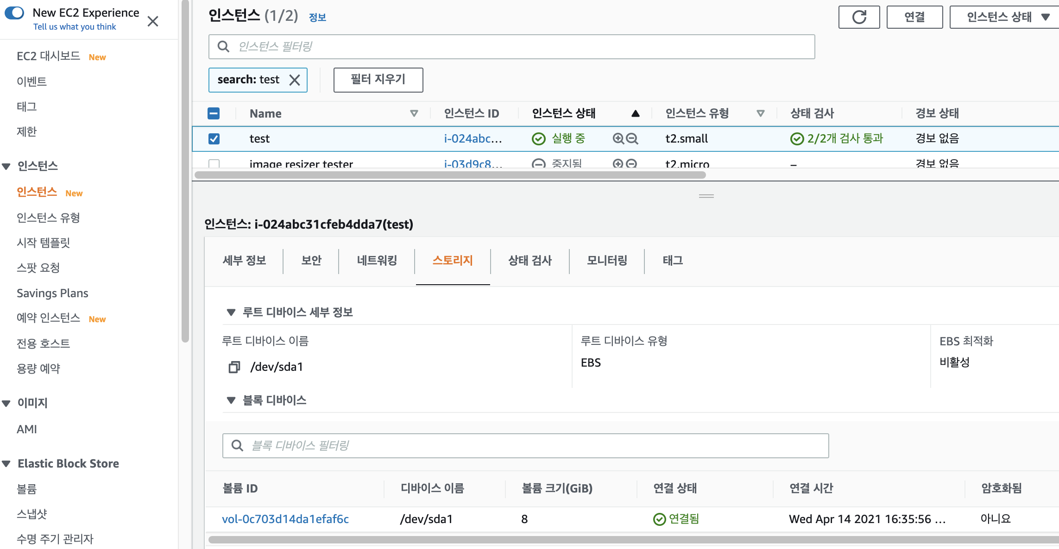Image resolution: width=1059 pixels, height=549 pixels.
Task: Click the 필터 지우기 button
Action: pos(378,80)
